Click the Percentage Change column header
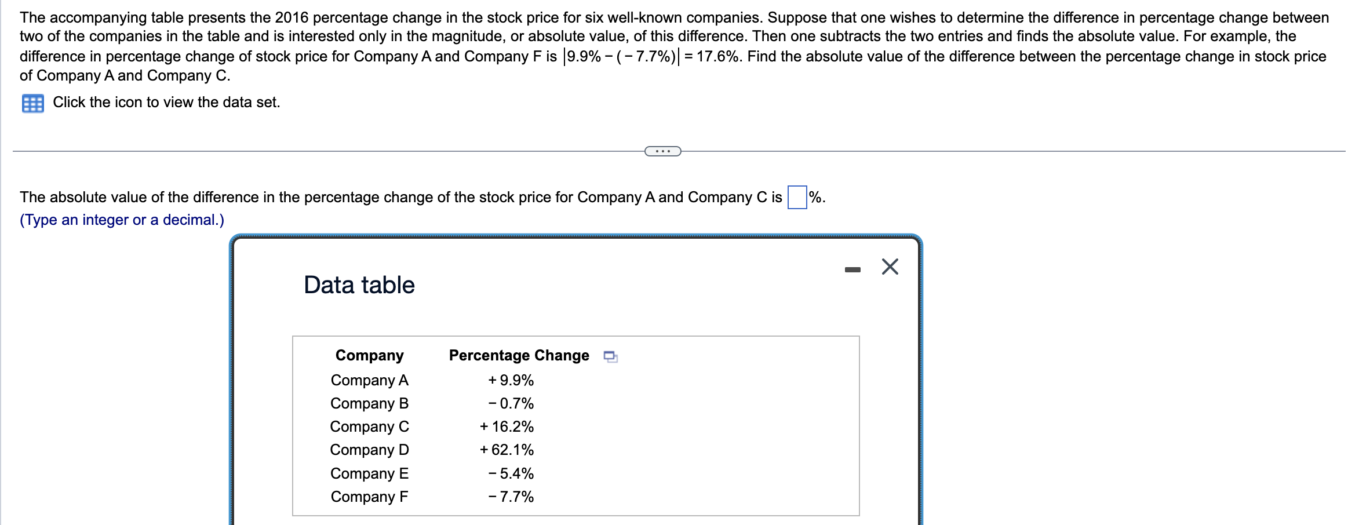 [519, 355]
